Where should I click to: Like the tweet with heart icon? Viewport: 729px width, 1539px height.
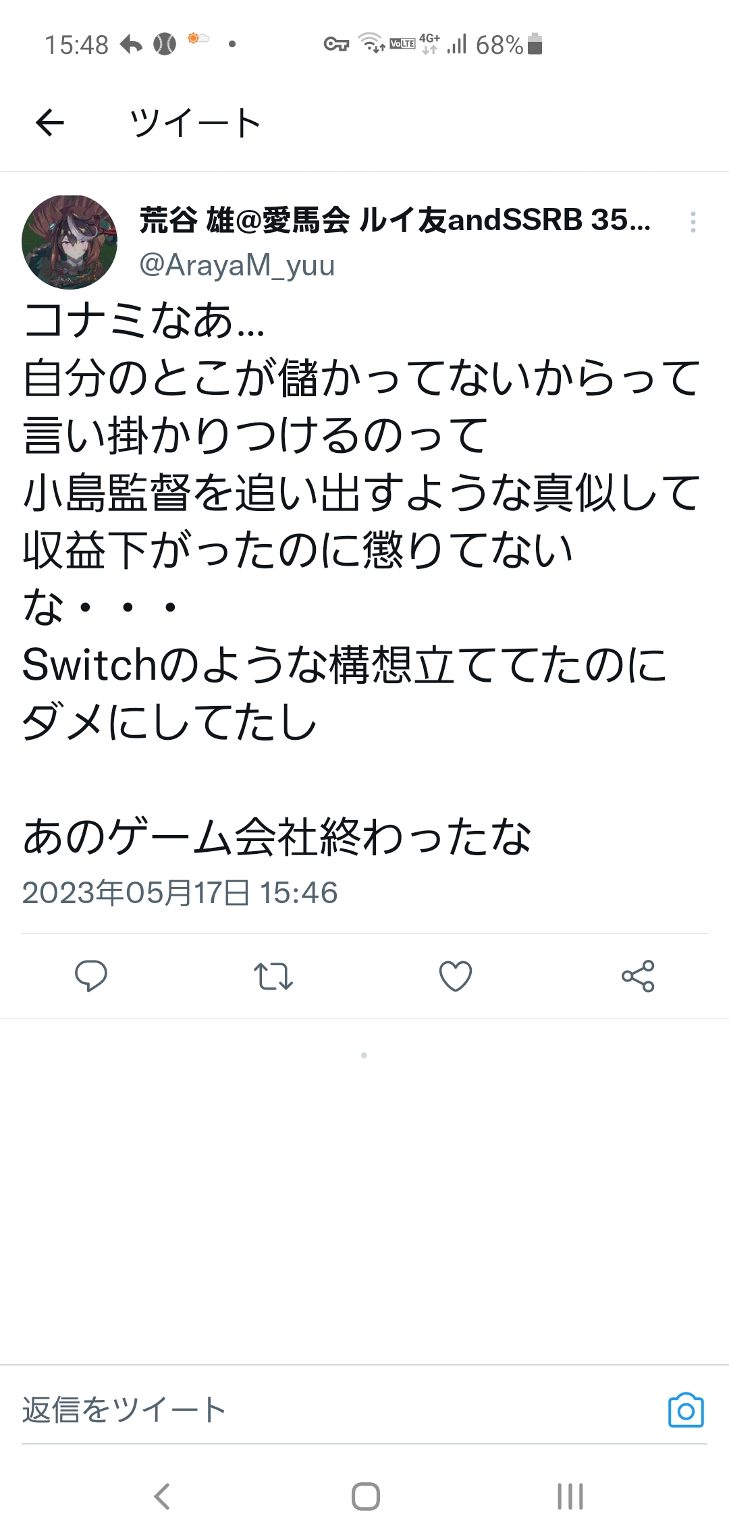456,976
